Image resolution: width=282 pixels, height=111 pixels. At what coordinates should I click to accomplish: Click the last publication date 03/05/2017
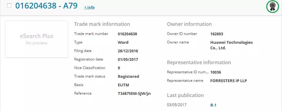pyautogui.click(x=177, y=105)
